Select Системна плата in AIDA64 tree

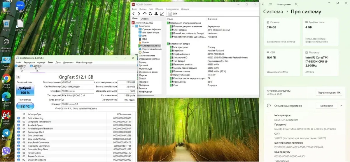tap(147, 56)
